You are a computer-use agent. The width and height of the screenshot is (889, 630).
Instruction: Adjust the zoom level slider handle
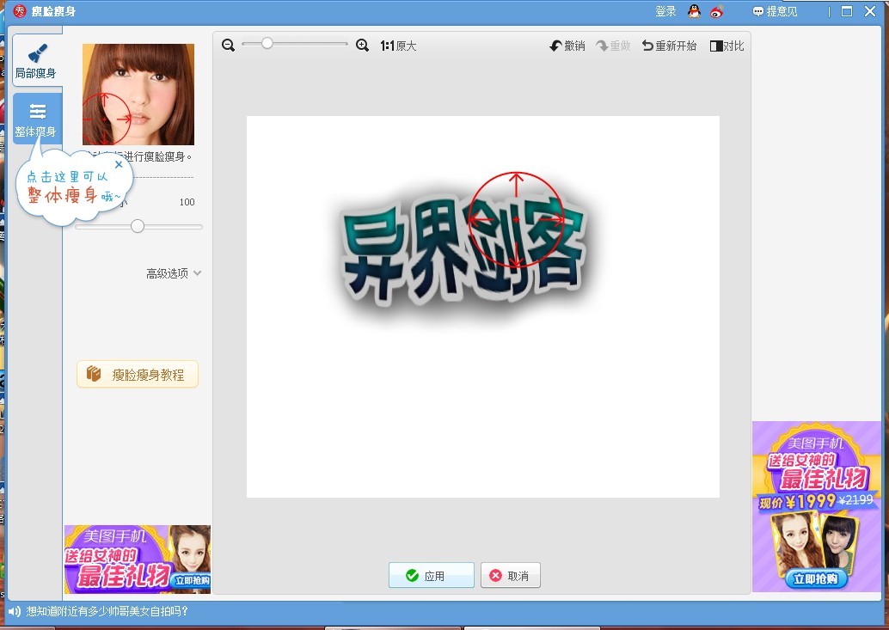pos(267,43)
